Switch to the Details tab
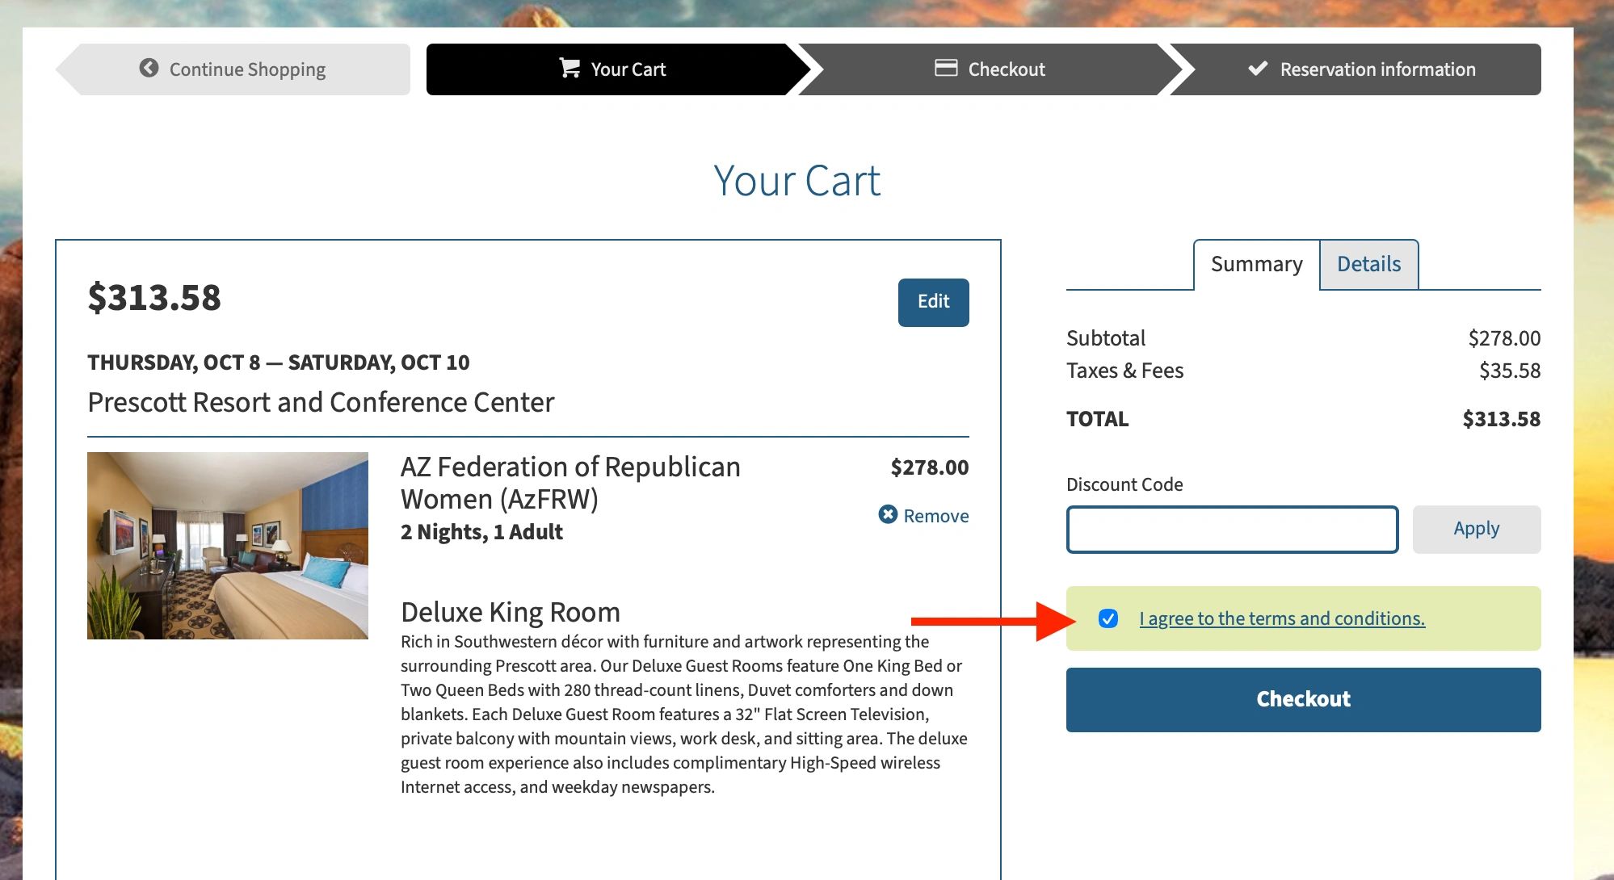 click(1368, 264)
